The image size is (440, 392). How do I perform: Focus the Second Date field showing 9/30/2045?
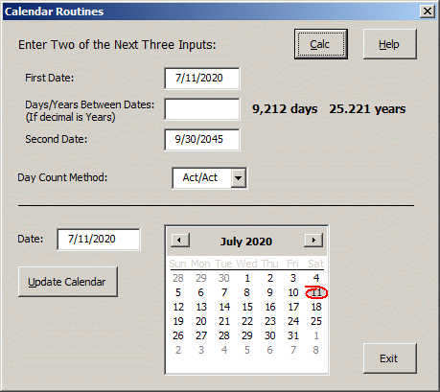(x=202, y=140)
